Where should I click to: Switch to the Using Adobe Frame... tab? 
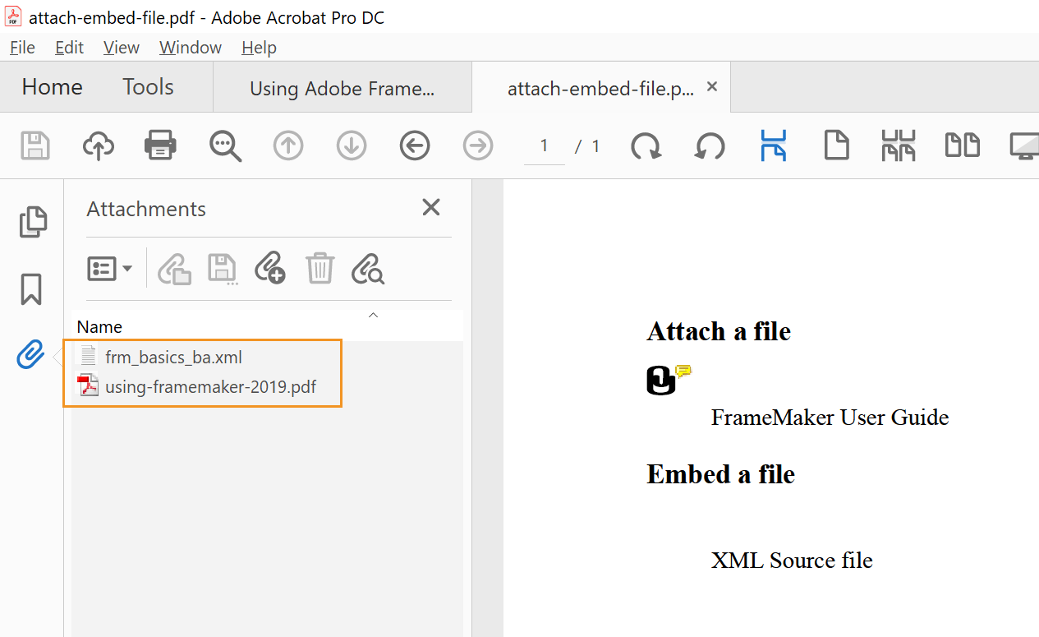(x=342, y=87)
